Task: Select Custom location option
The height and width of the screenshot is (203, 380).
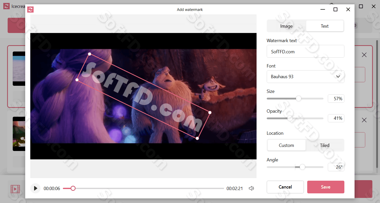Action: [286, 145]
